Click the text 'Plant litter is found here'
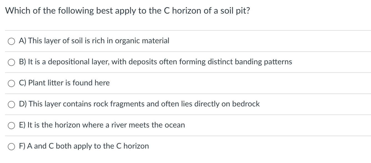The image size is (371, 163). pyautogui.click(x=64, y=83)
